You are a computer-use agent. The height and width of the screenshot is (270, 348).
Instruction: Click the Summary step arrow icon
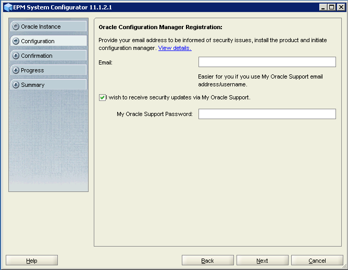(16, 85)
